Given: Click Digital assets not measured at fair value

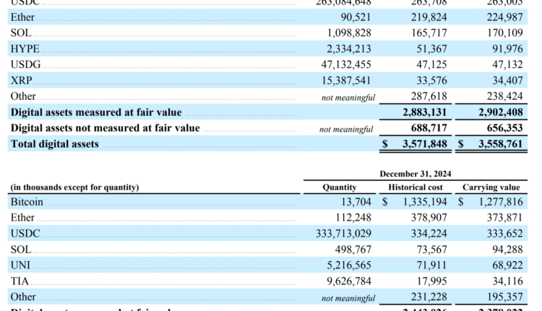Looking at the screenshot, I should [x=105, y=128].
